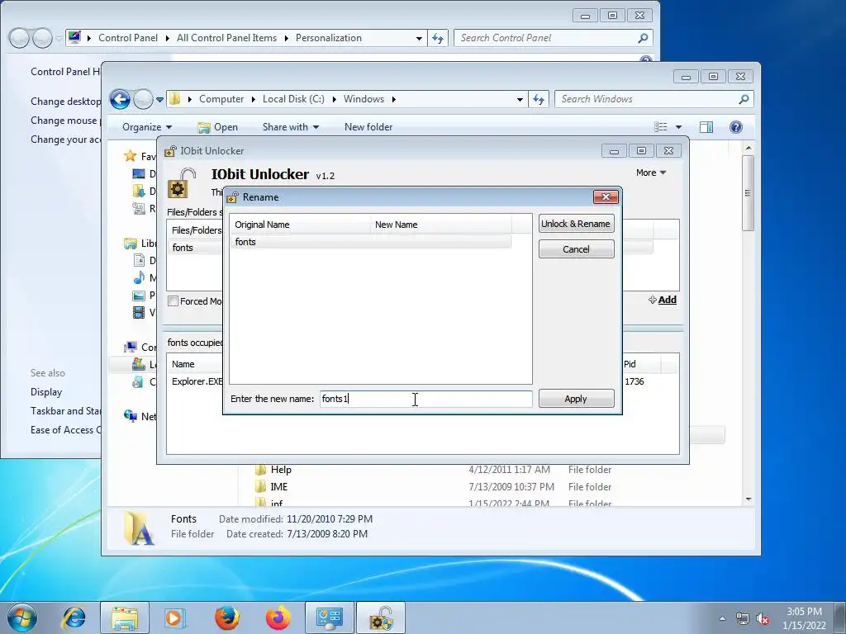Refresh the Windows folder view
This screenshot has height=634, width=846.
click(x=539, y=99)
